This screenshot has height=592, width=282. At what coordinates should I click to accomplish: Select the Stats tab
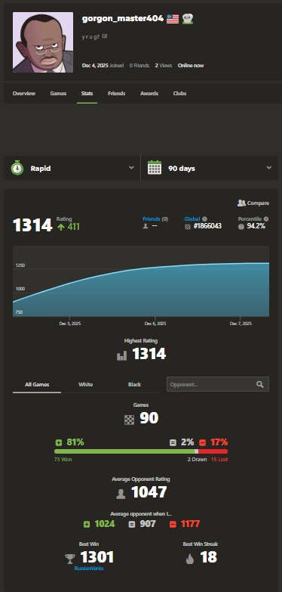point(87,93)
